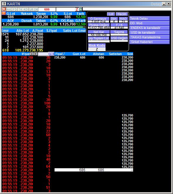173x194 pixels.
Task: Select the AK toolbar item
Action: (x=9, y=9)
